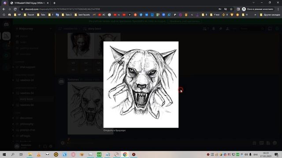Open the Chrome three-dot menu
The image size is (282, 158).
click(x=278, y=9)
